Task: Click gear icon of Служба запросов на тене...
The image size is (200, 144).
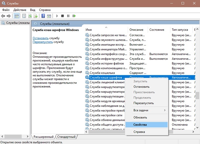Action: point(87,35)
